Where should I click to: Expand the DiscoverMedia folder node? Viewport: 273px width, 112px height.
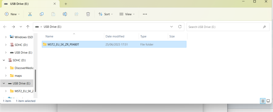(x=6, y=68)
